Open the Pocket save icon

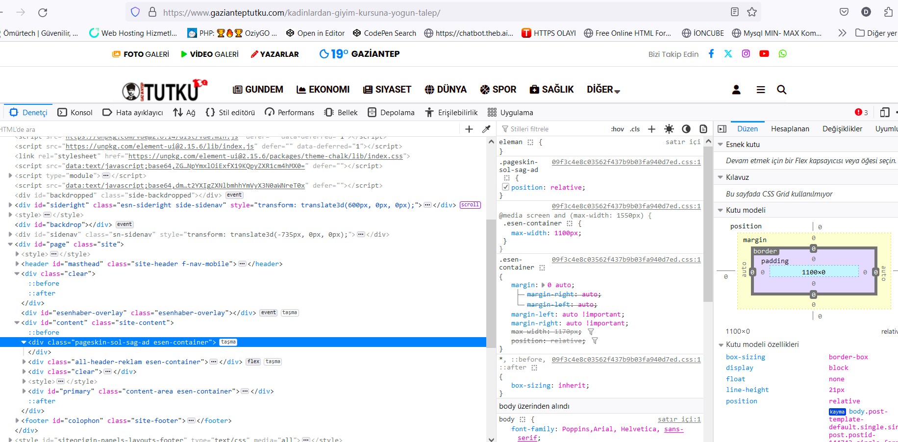click(x=844, y=12)
